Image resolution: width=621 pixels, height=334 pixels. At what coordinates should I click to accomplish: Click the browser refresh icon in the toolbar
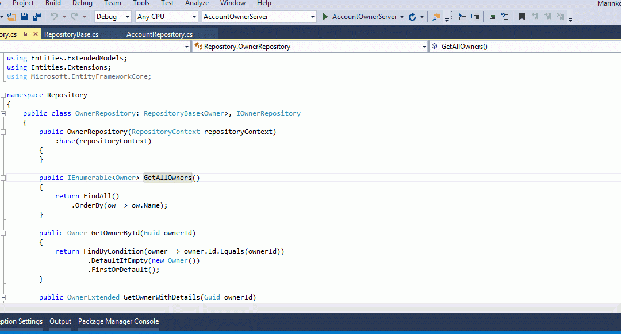coord(412,17)
